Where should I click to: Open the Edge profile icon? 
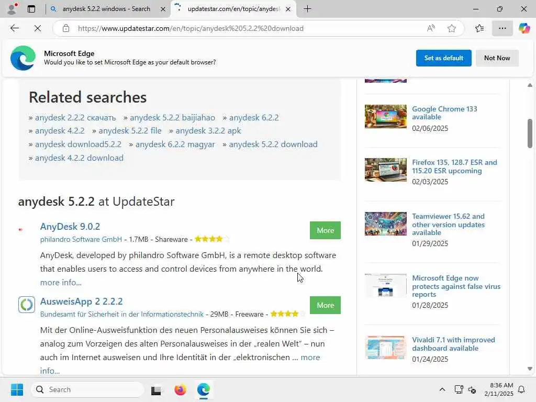click(12, 9)
